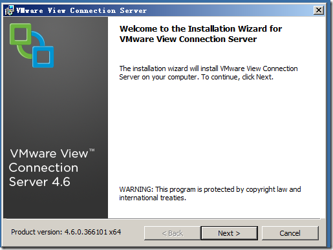The image size is (333, 250).
Task: Click the welcome heading text
Action: (200, 34)
